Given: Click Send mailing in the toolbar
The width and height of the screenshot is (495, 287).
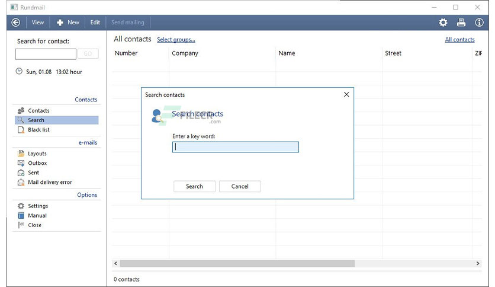Looking at the screenshot, I should (127, 23).
